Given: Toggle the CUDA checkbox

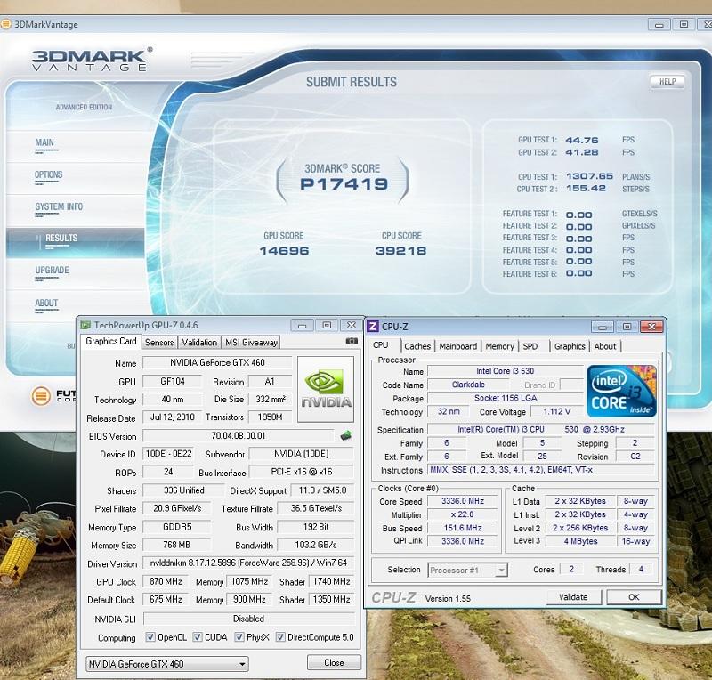Looking at the screenshot, I should [198, 637].
